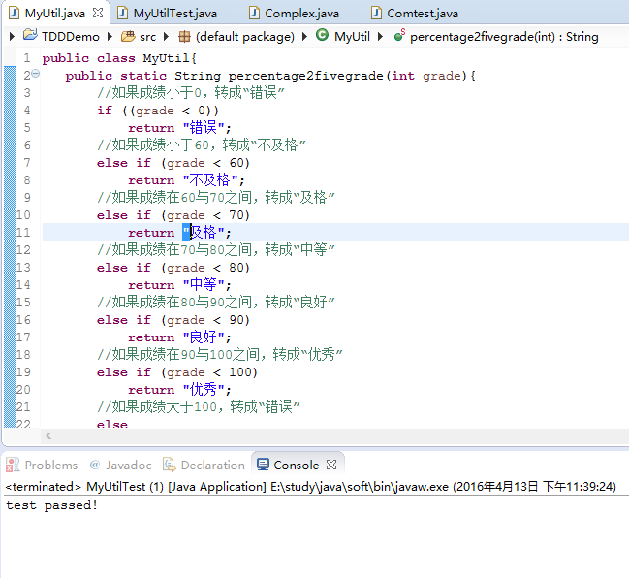The height and width of the screenshot is (578, 629).
Task: Click the Console monitor icon
Action: point(264,465)
